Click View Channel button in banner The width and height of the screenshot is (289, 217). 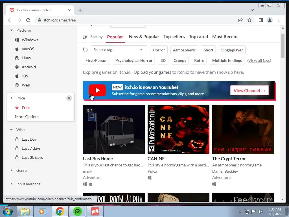pos(249,90)
